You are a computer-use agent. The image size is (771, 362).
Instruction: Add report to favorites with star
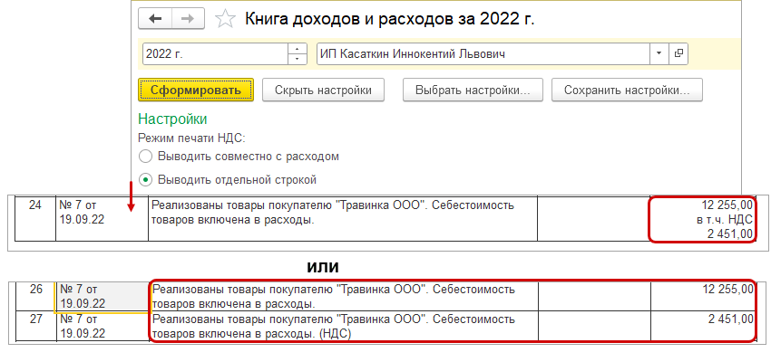[228, 19]
